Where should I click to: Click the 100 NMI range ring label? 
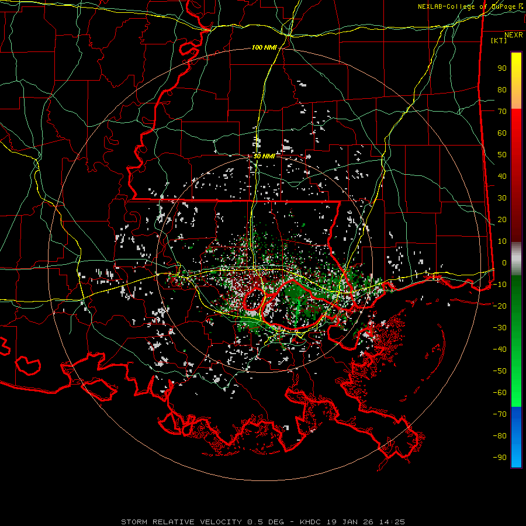pos(264,48)
